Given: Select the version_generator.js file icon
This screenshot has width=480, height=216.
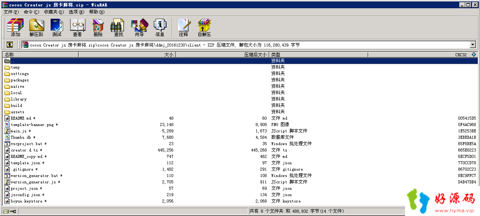Looking at the screenshot, I should (7, 182).
